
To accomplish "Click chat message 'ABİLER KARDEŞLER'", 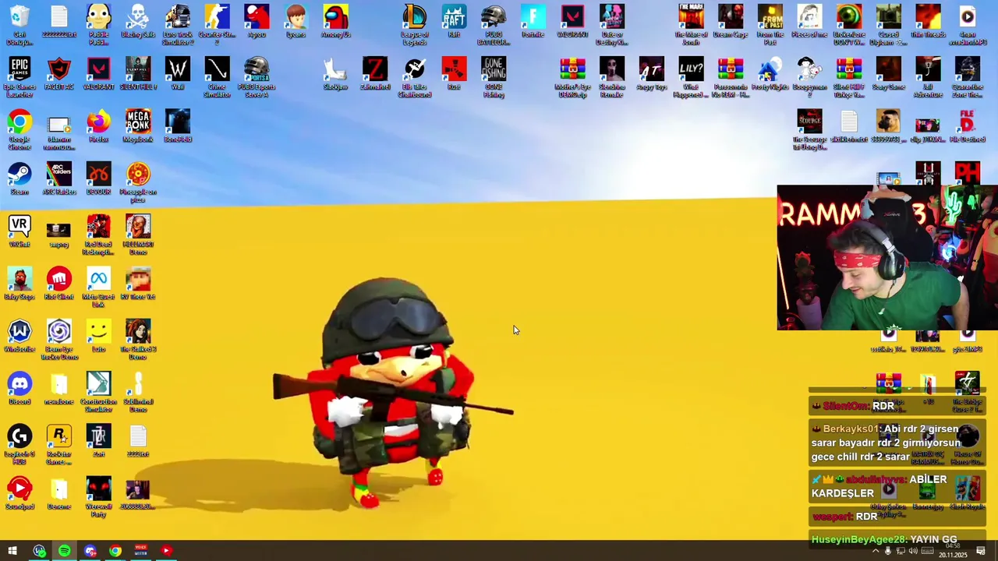I will click(879, 486).
